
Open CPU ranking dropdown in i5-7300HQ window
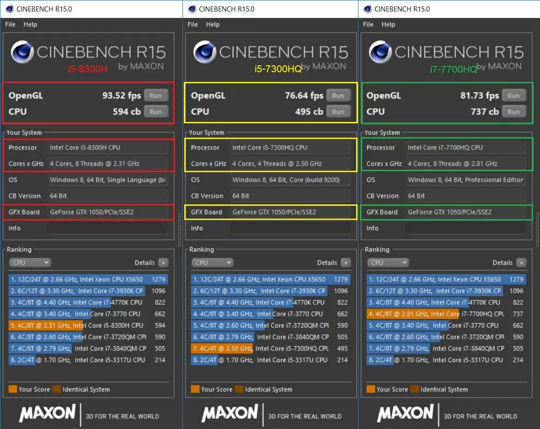(212, 263)
